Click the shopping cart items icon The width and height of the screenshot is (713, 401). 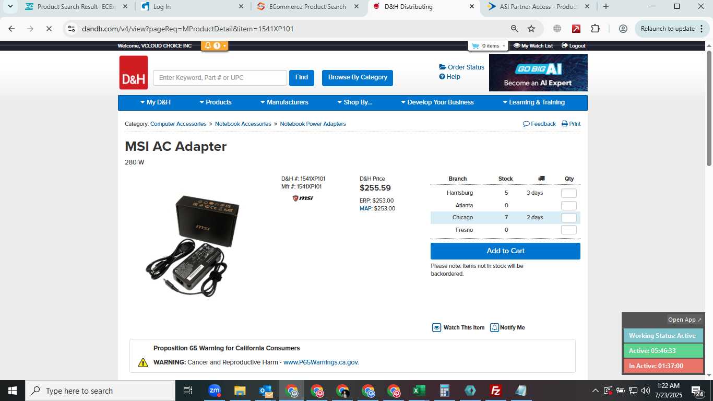pos(475,46)
